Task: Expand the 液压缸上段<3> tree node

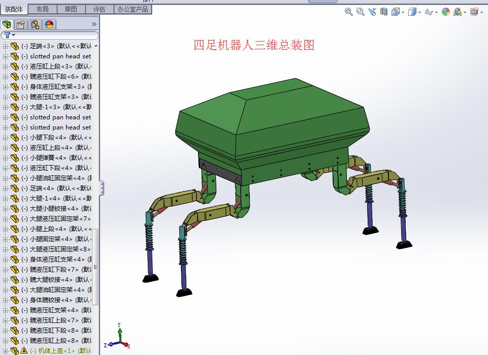Action: 5,67
